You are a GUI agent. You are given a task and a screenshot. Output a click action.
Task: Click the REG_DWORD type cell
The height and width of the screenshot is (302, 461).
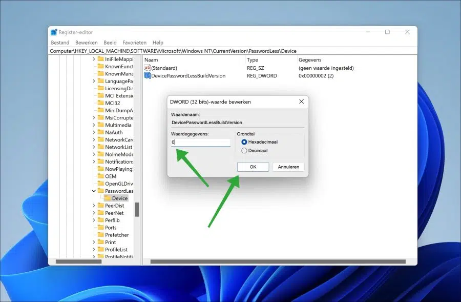coord(262,76)
